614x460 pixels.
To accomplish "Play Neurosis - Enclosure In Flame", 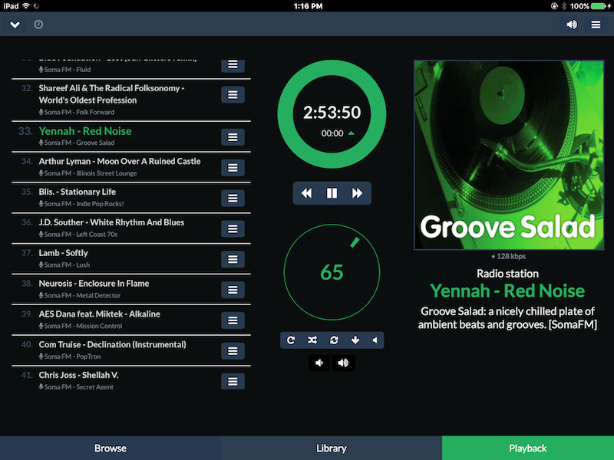I will pyautogui.click(x=94, y=283).
